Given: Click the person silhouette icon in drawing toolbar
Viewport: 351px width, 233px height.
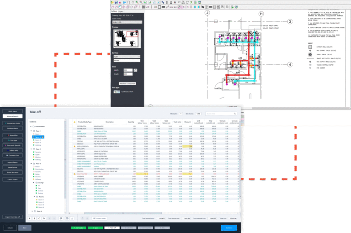Looking at the screenshot, I should pos(171,2).
